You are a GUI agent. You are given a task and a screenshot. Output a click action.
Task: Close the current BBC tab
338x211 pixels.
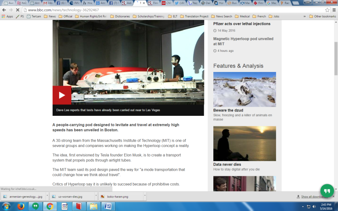click(x=144, y=3)
